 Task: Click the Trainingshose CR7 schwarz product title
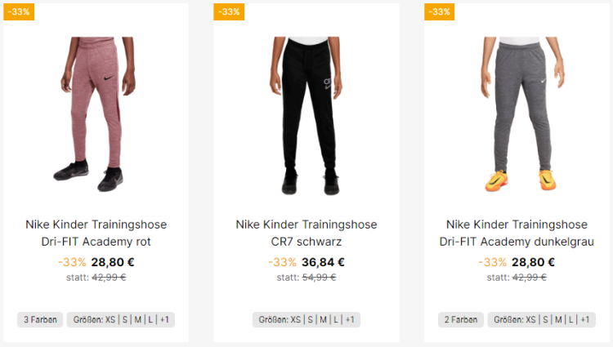(x=306, y=233)
